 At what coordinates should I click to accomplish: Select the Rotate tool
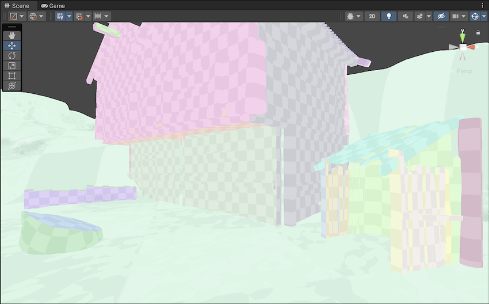tap(12, 56)
